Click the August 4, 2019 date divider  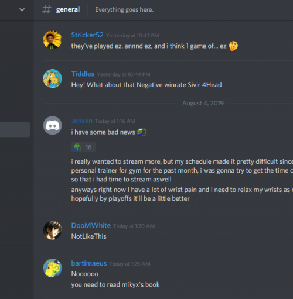pos(203,103)
